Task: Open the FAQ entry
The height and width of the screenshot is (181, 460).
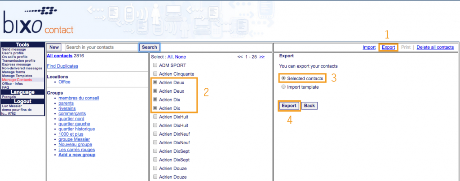Action: (x=5, y=87)
